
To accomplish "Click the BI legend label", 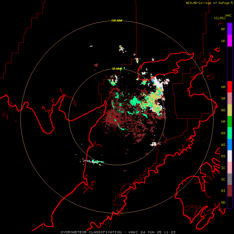I will [223, 191].
